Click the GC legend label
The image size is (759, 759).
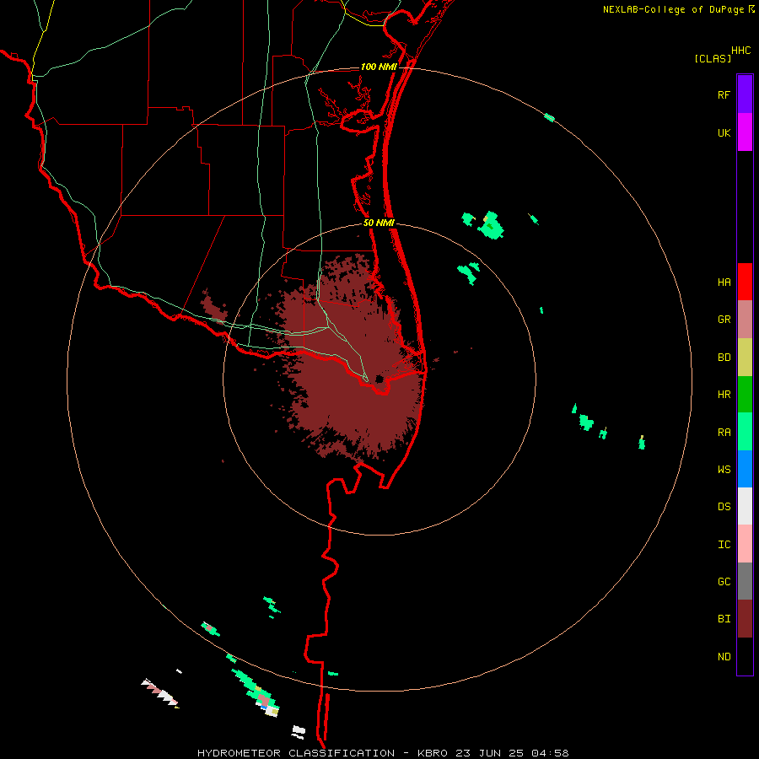724,582
